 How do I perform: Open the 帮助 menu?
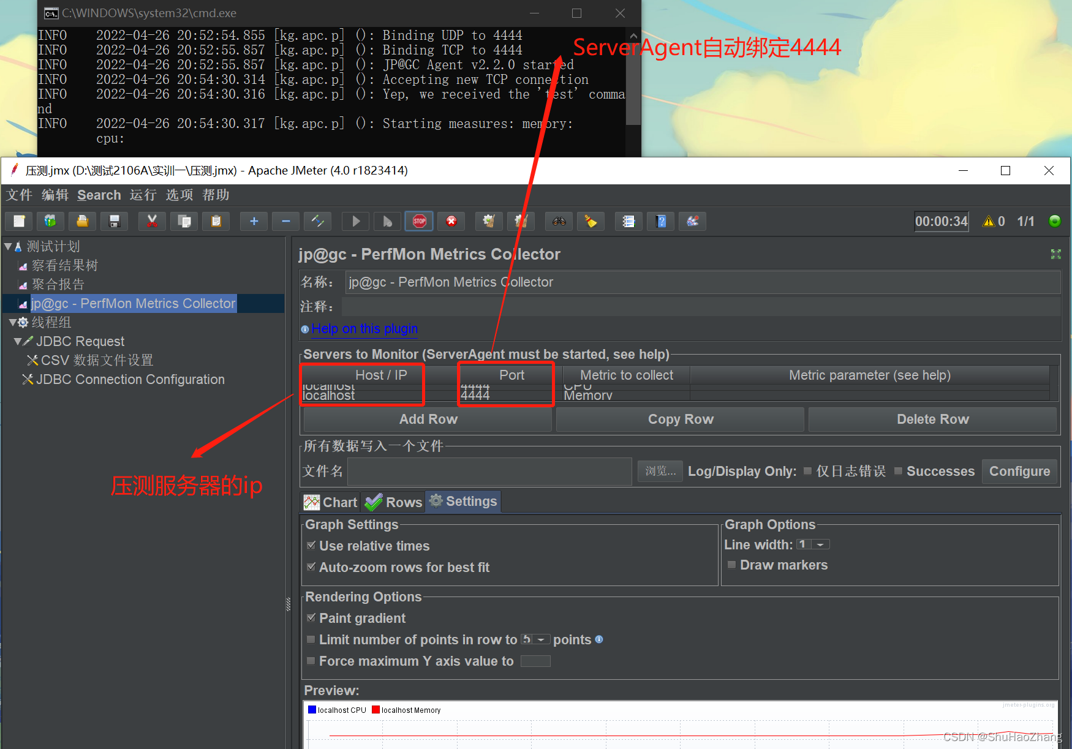[x=216, y=195]
